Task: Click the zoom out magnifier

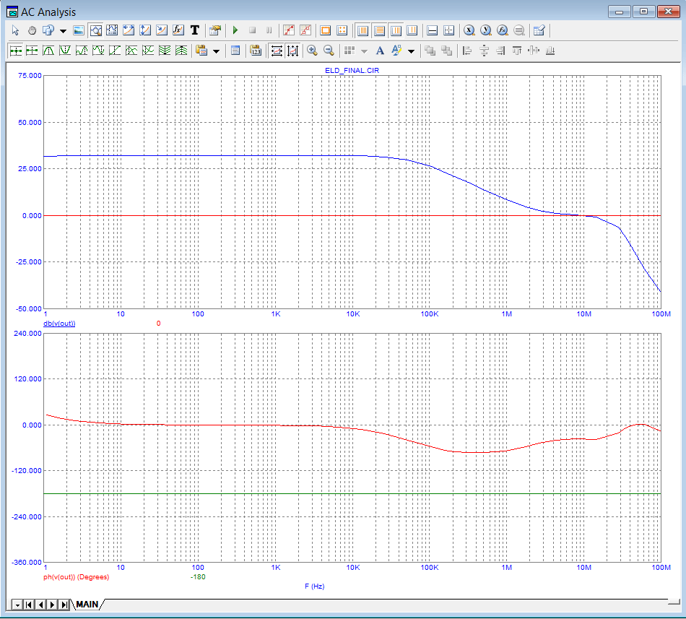Action: (x=329, y=51)
